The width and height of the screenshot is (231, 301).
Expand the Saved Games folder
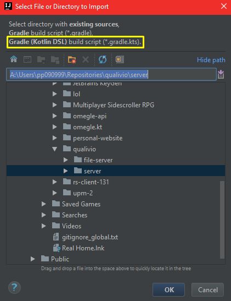tap(44, 204)
